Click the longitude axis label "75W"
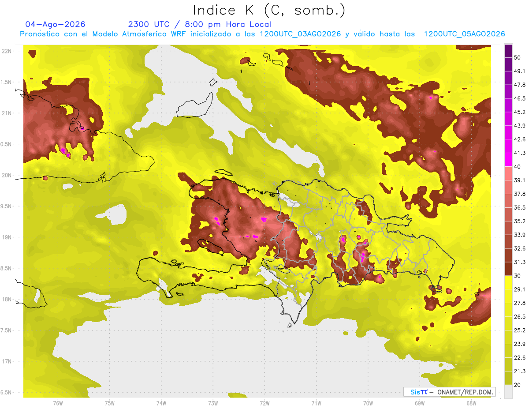Viewport: 529px width, 409px height. (110, 403)
